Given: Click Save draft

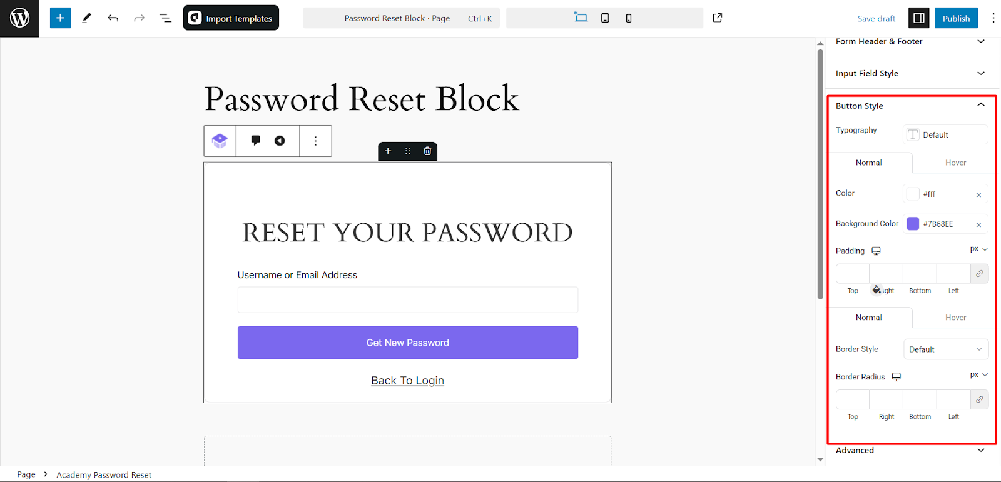Looking at the screenshot, I should point(876,18).
